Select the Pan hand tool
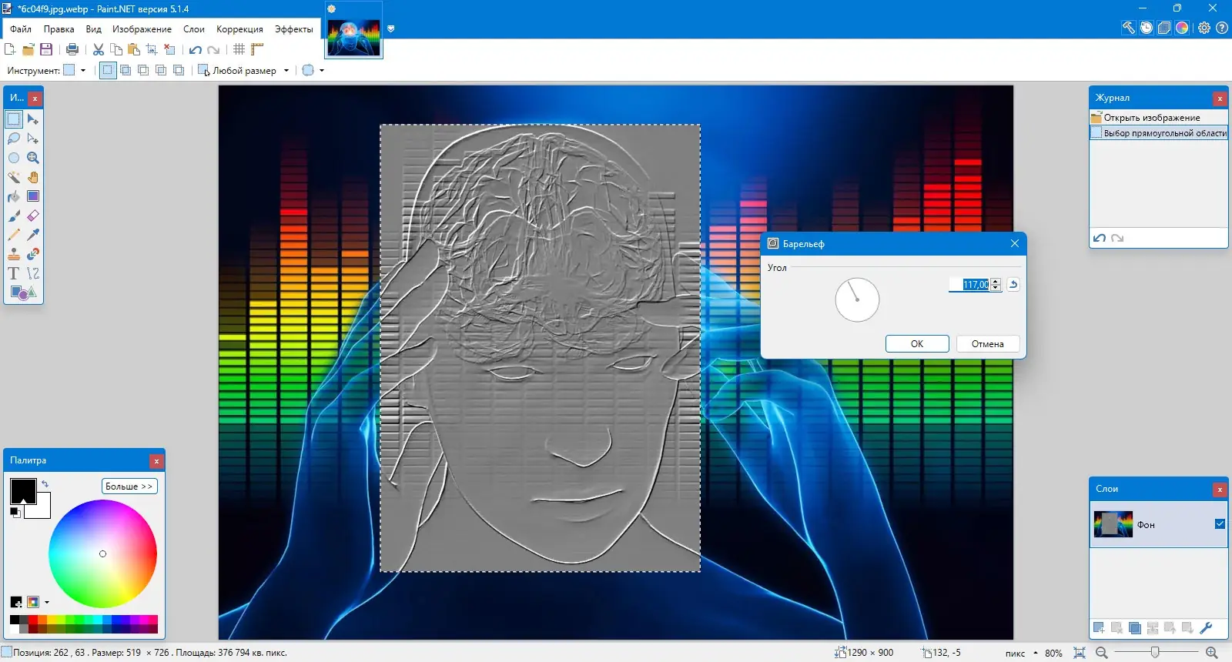The width and height of the screenshot is (1232, 662). tap(33, 177)
